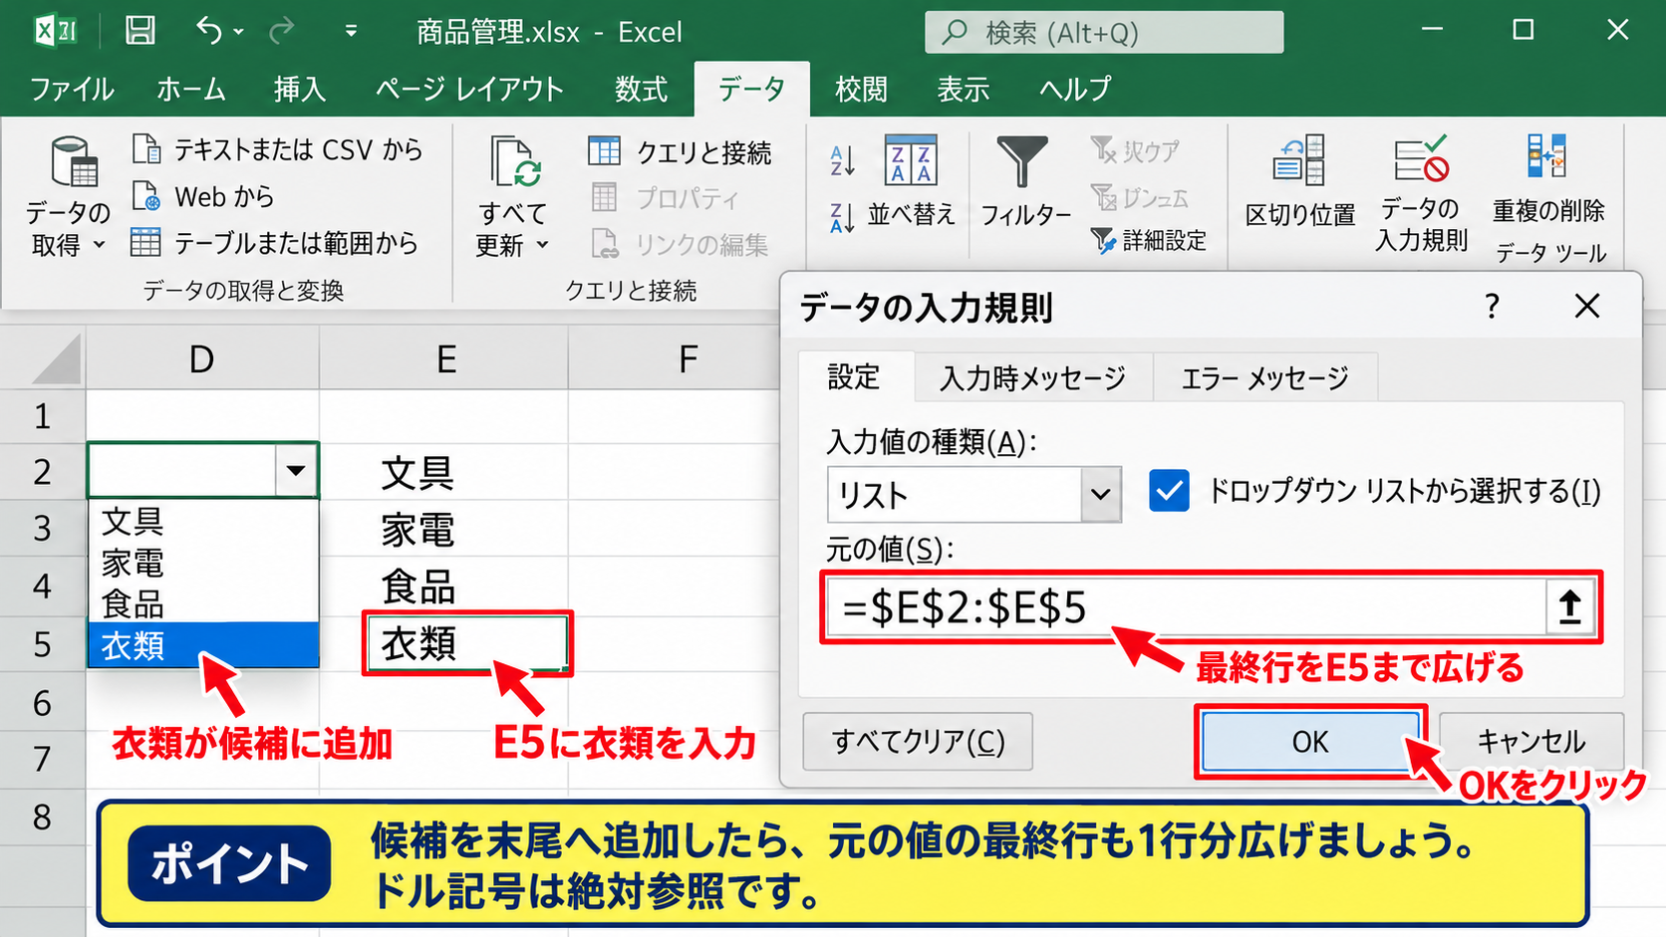
Task: Click the sort descending Z-A icon
Action: pos(843,217)
